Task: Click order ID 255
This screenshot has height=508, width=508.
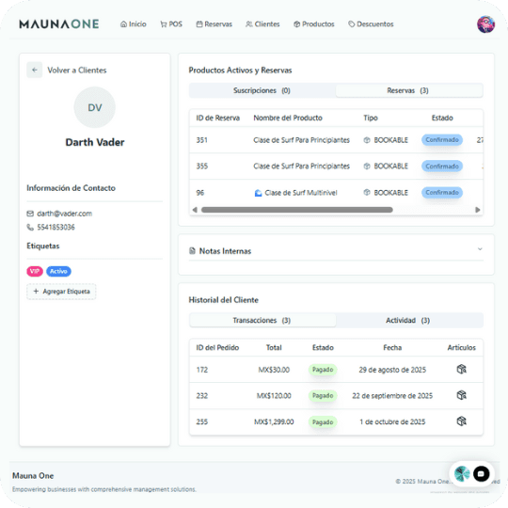Action: pyautogui.click(x=202, y=421)
